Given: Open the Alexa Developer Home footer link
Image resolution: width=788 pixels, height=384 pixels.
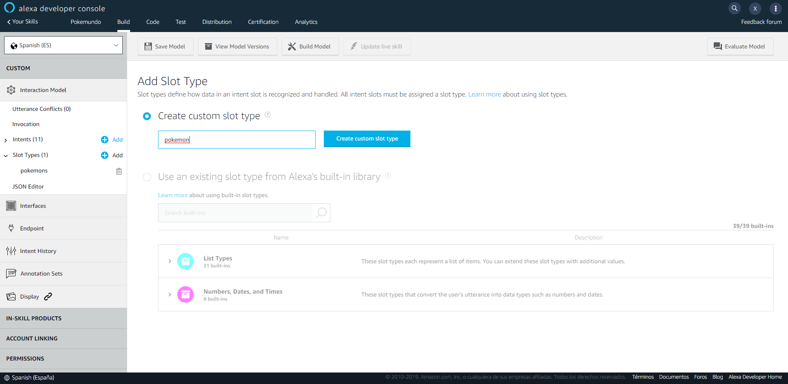Looking at the screenshot, I should [x=755, y=377].
